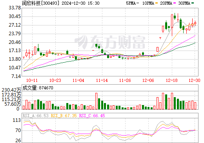Viewport: 204px width, 143px height.
Task: Click the 13.80 price axis label
Action: (15, 59)
